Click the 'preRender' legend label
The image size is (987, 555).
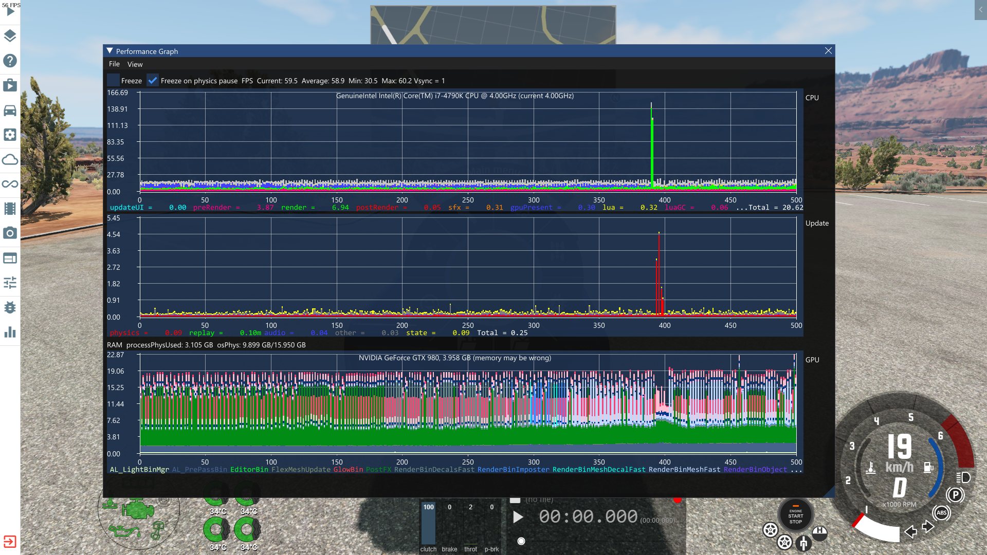[x=212, y=208]
